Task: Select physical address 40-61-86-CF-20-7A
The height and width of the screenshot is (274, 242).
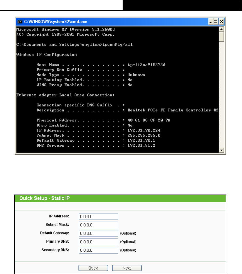Action: point(149,120)
